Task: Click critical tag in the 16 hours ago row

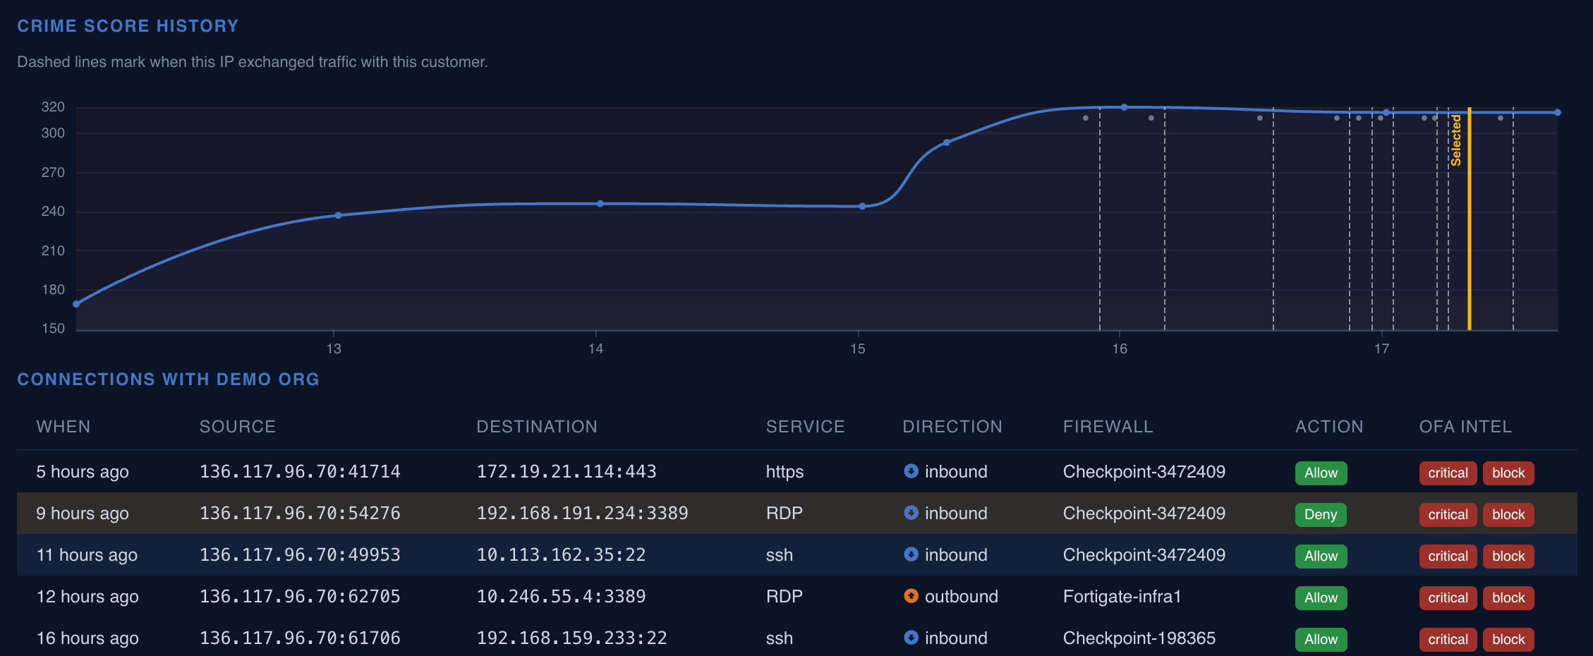Action: [x=1448, y=639]
